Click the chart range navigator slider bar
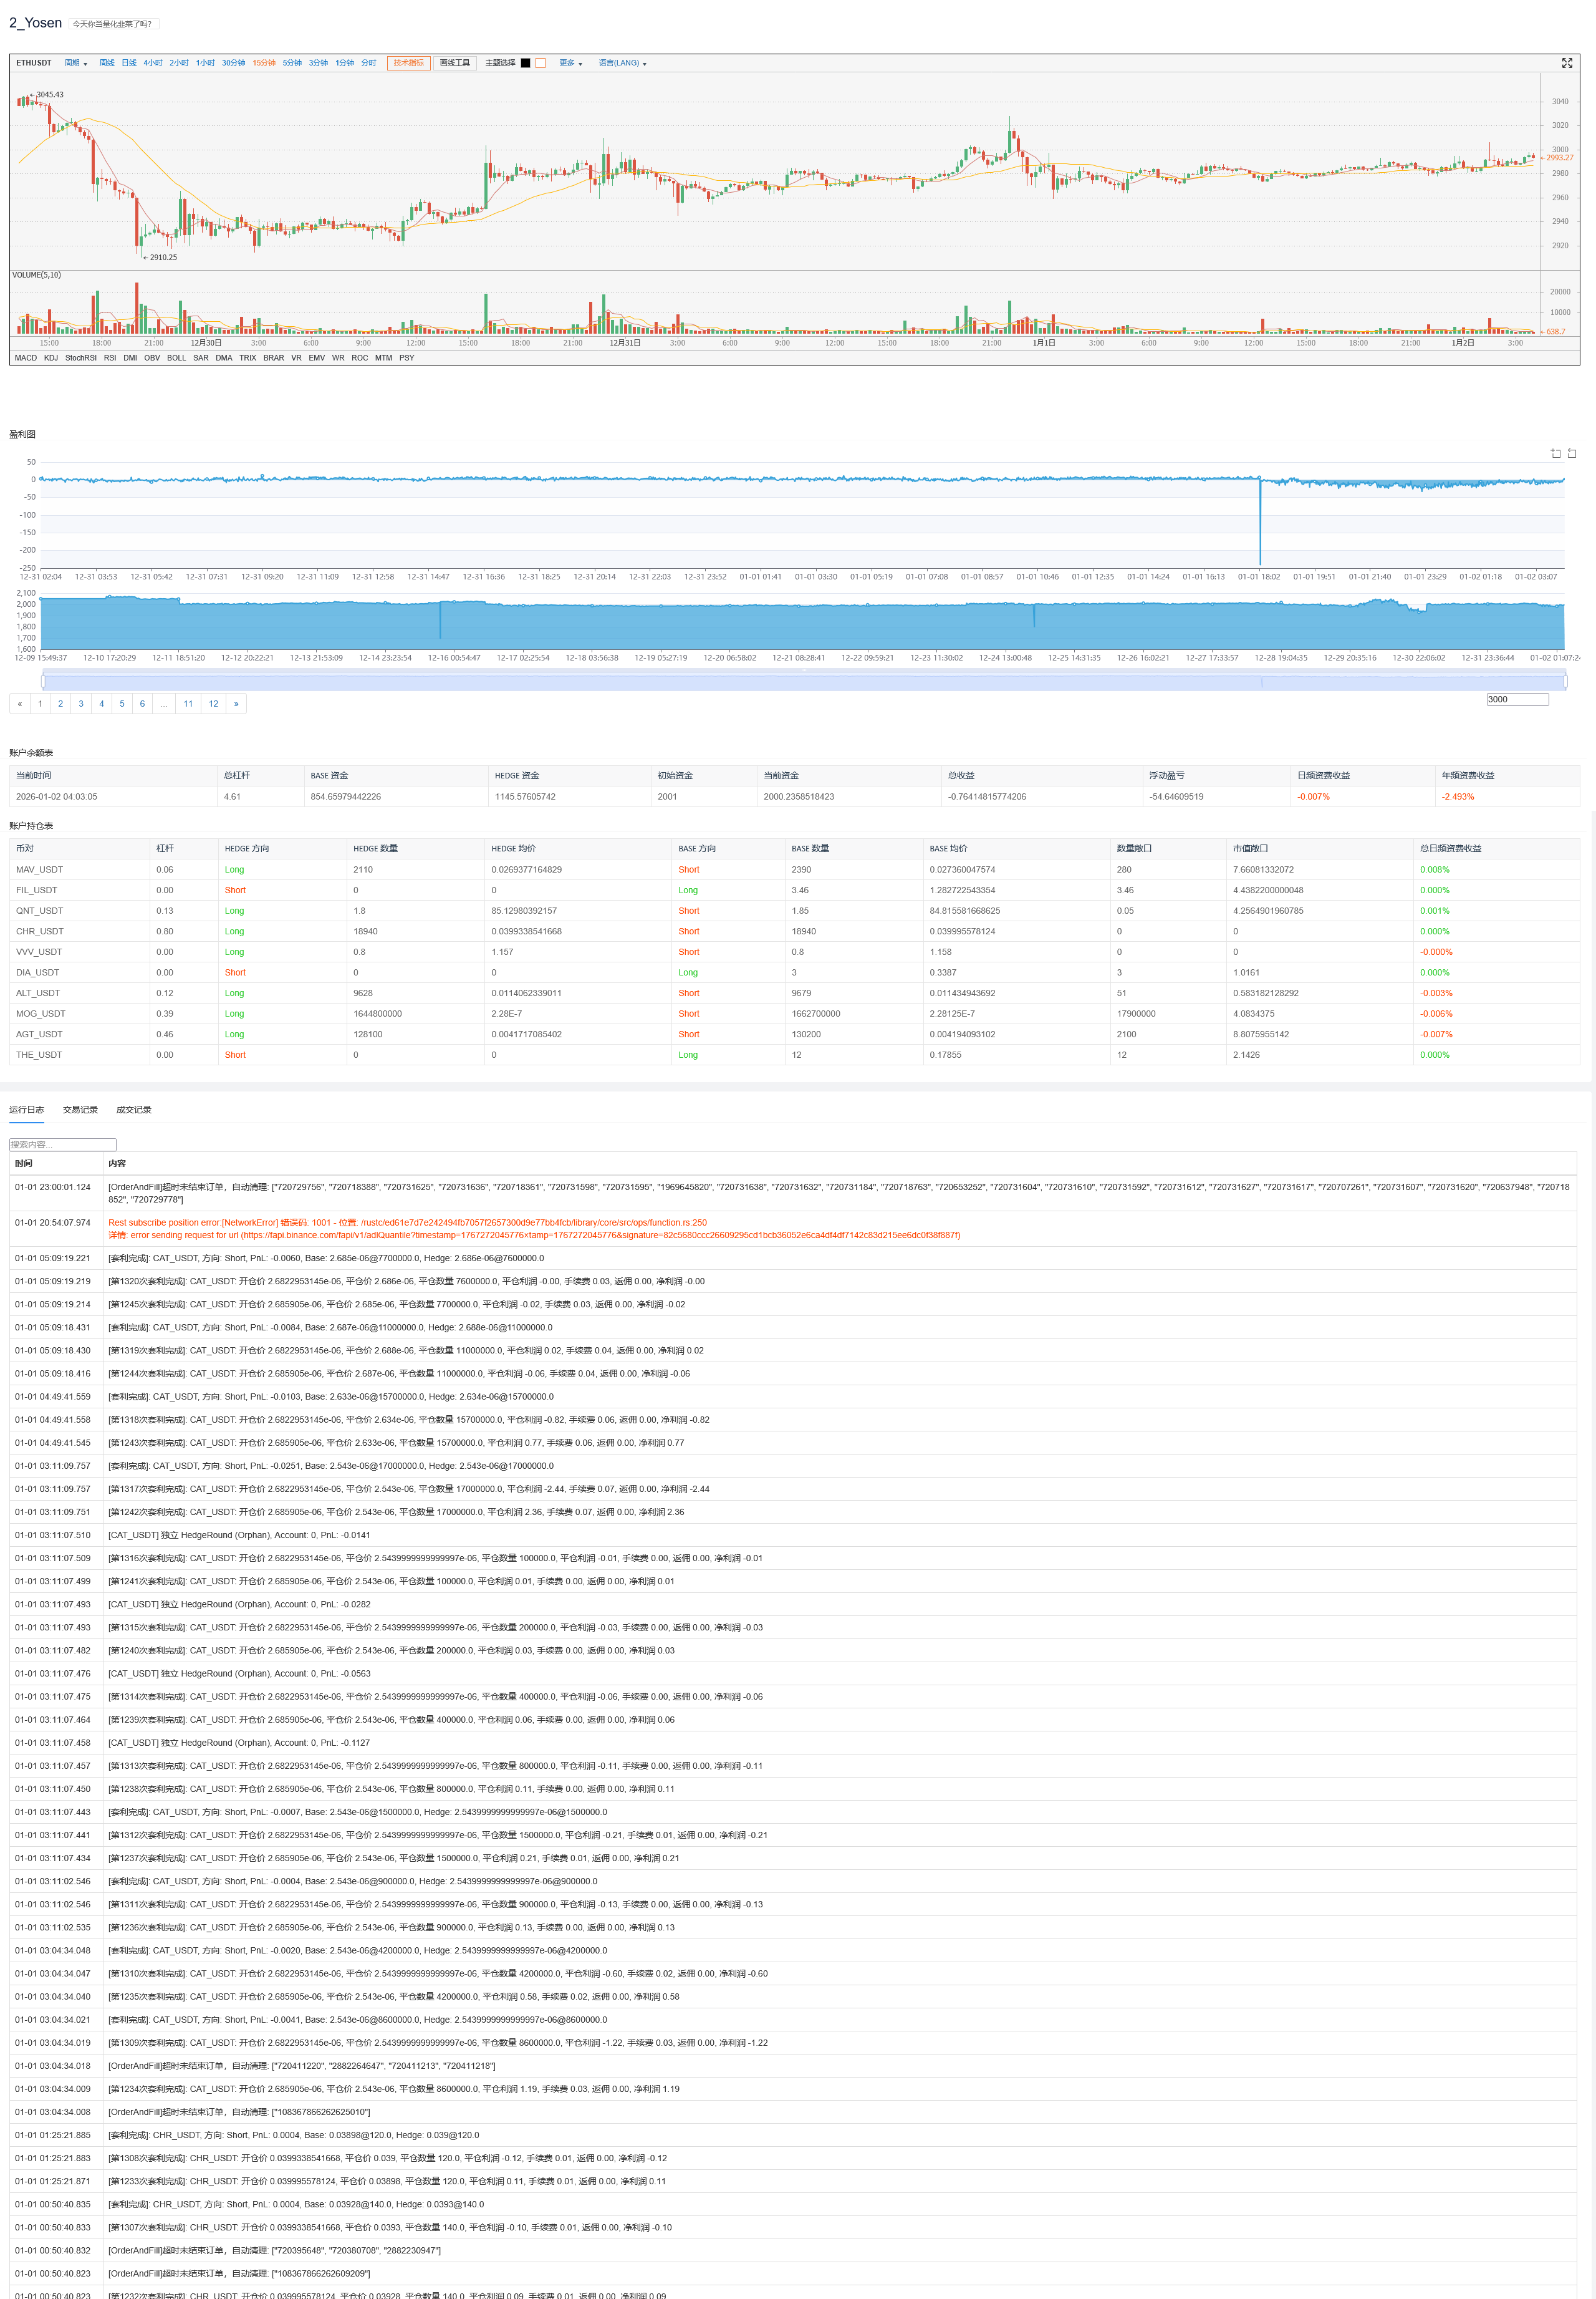The image size is (1596, 2299). (x=803, y=682)
